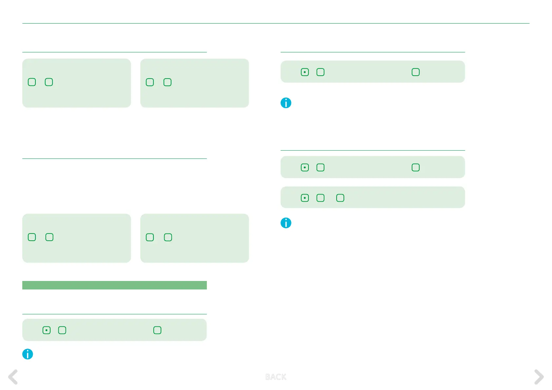Tick first checkbox in the upper-left green panel
The image size is (552, 390).
tap(32, 82)
